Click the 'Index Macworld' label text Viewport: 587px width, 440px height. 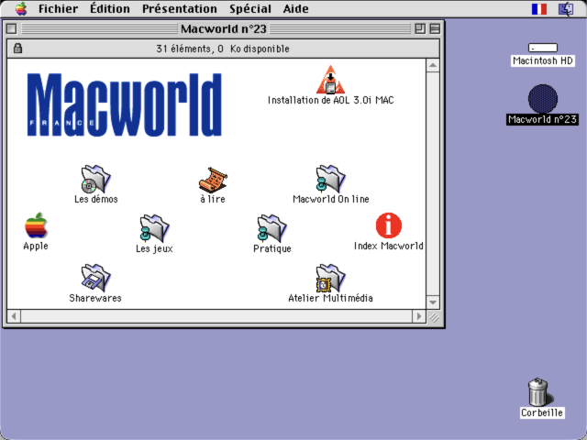point(389,246)
